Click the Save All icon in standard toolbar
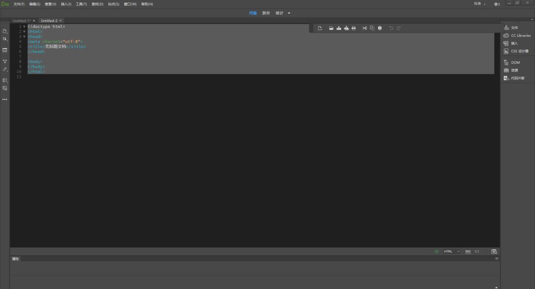Image resolution: width=535 pixels, height=289 pixels. [x=346, y=28]
